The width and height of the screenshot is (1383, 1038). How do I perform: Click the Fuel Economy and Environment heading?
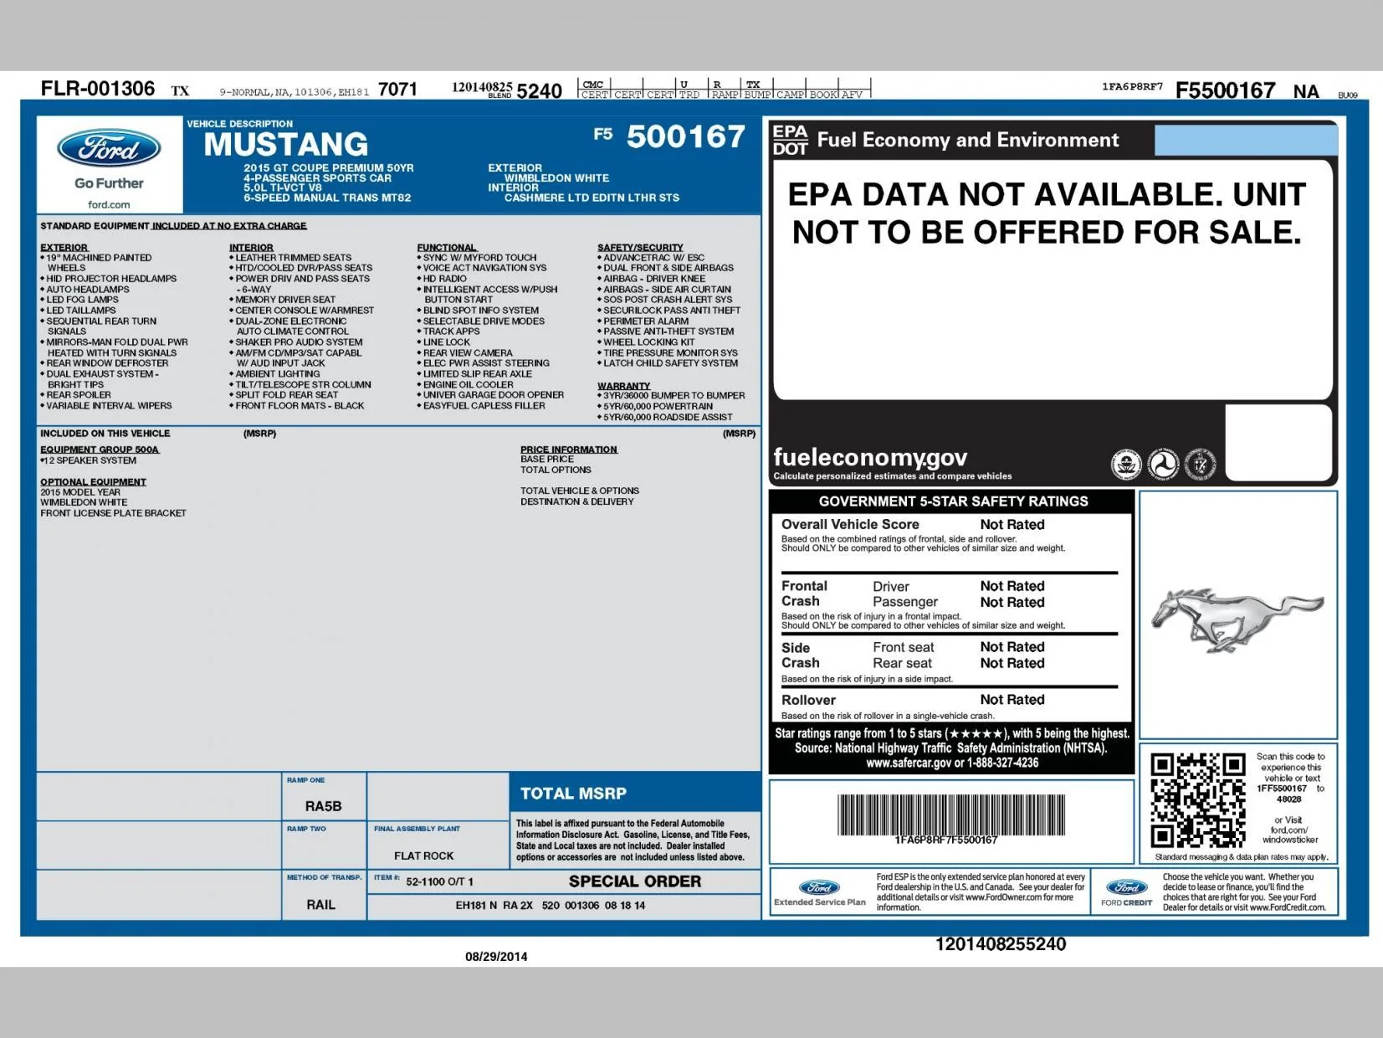coord(968,140)
